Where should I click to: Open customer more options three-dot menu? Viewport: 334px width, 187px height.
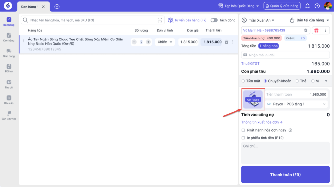325,30
